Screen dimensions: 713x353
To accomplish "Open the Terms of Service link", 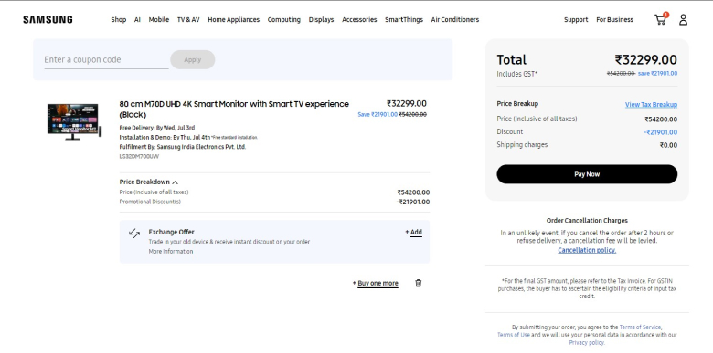I will (x=640, y=327).
